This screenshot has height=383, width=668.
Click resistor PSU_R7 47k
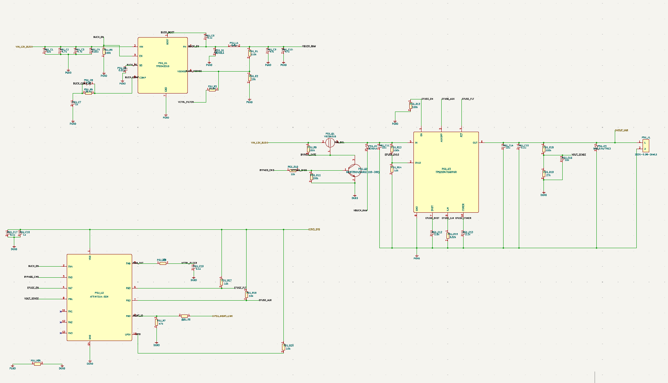pyautogui.click(x=156, y=322)
